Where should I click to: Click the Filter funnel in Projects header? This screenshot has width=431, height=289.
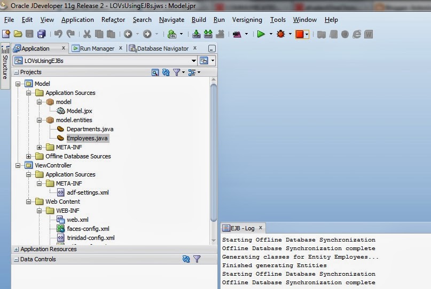click(x=176, y=73)
